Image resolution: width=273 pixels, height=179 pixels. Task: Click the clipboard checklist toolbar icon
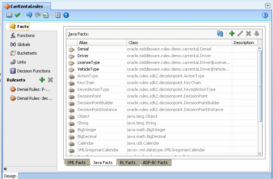[x=58, y=15]
